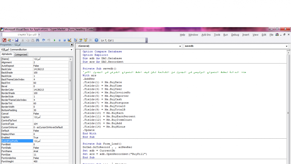Viewport: 291px width, 164px height.
Task: Click the Copy toolbar icon
Action: 27,40
